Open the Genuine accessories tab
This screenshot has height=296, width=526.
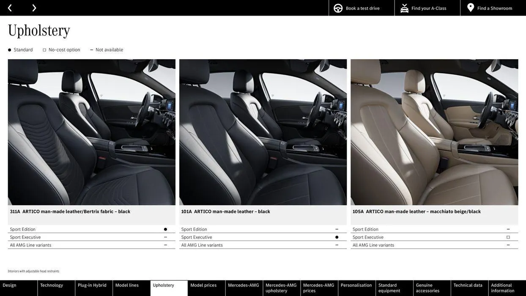point(427,288)
